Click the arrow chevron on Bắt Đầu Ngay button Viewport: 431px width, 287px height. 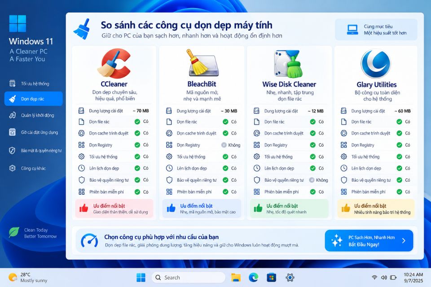click(x=404, y=240)
